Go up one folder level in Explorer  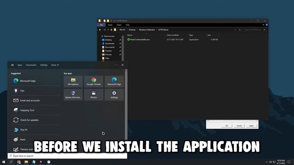coord(111,30)
